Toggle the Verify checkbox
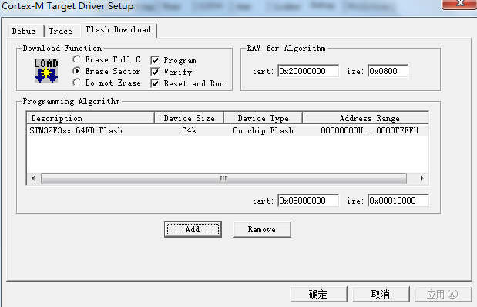This screenshot has width=477, height=307. click(155, 72)
